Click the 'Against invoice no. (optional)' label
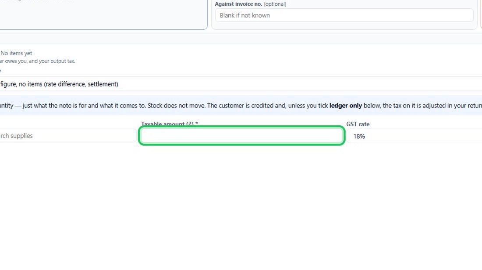Screen dimensions: 482x270 (x=251, y=4)
